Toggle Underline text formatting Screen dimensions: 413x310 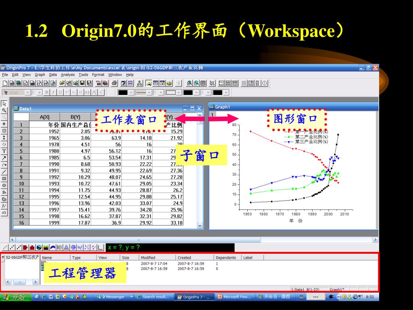[60, 92]
